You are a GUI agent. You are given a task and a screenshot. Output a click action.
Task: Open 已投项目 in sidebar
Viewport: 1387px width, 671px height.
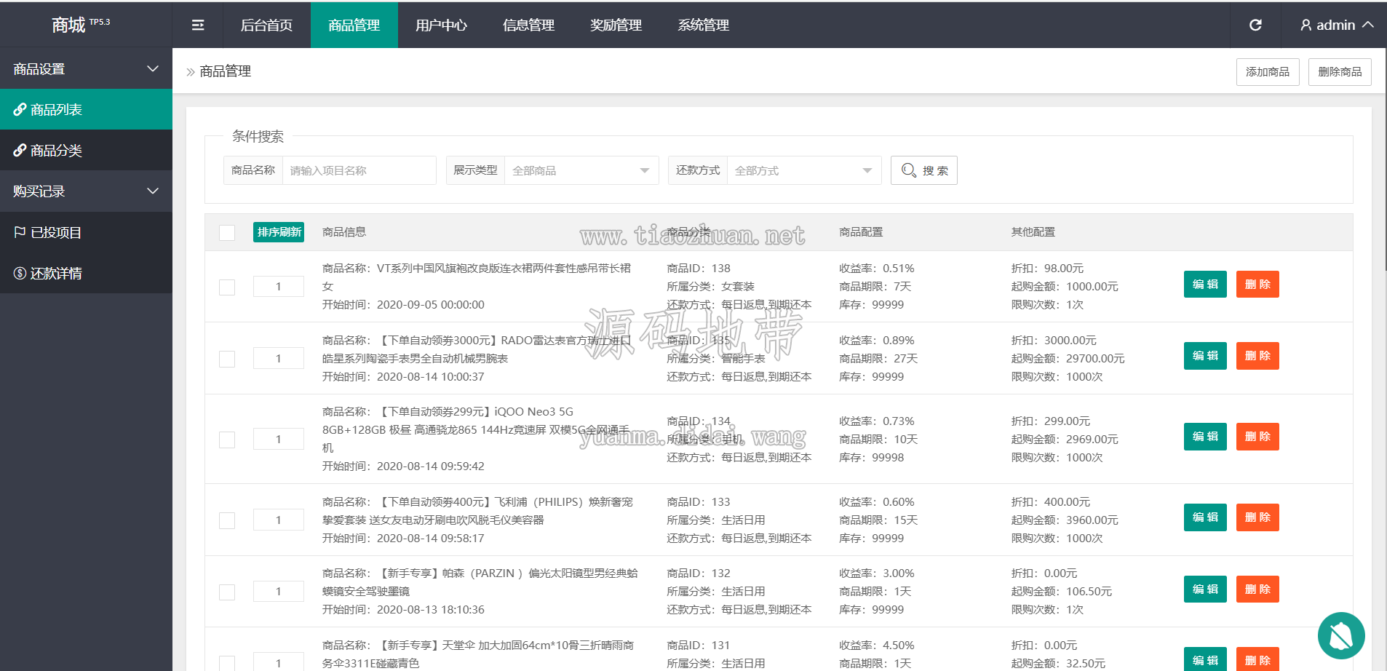86,232
